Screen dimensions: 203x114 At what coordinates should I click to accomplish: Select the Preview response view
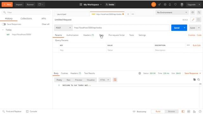(79, 80)
